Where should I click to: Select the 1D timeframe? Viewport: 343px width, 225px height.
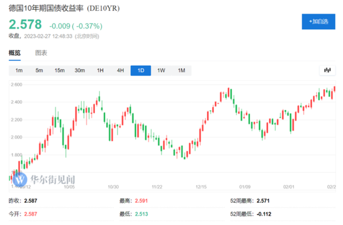click(141, 70)
